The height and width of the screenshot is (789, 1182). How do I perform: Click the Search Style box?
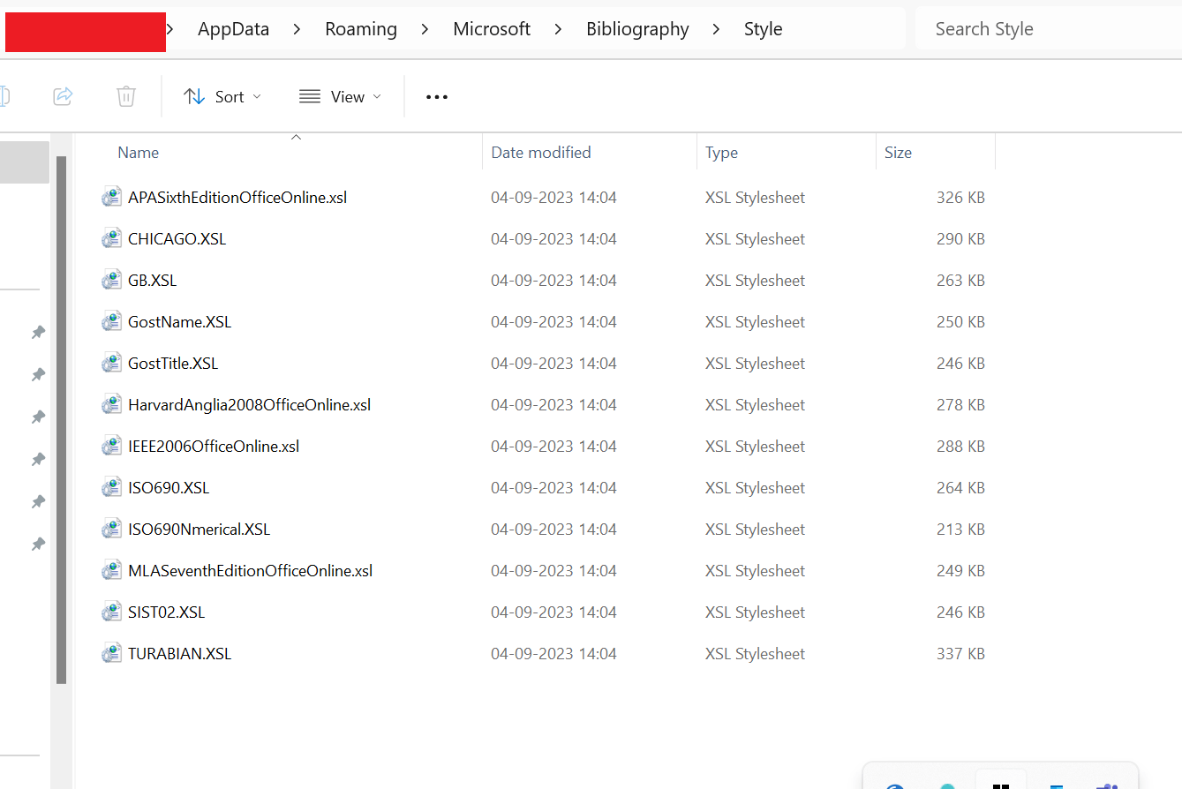tap(1049, 29)
